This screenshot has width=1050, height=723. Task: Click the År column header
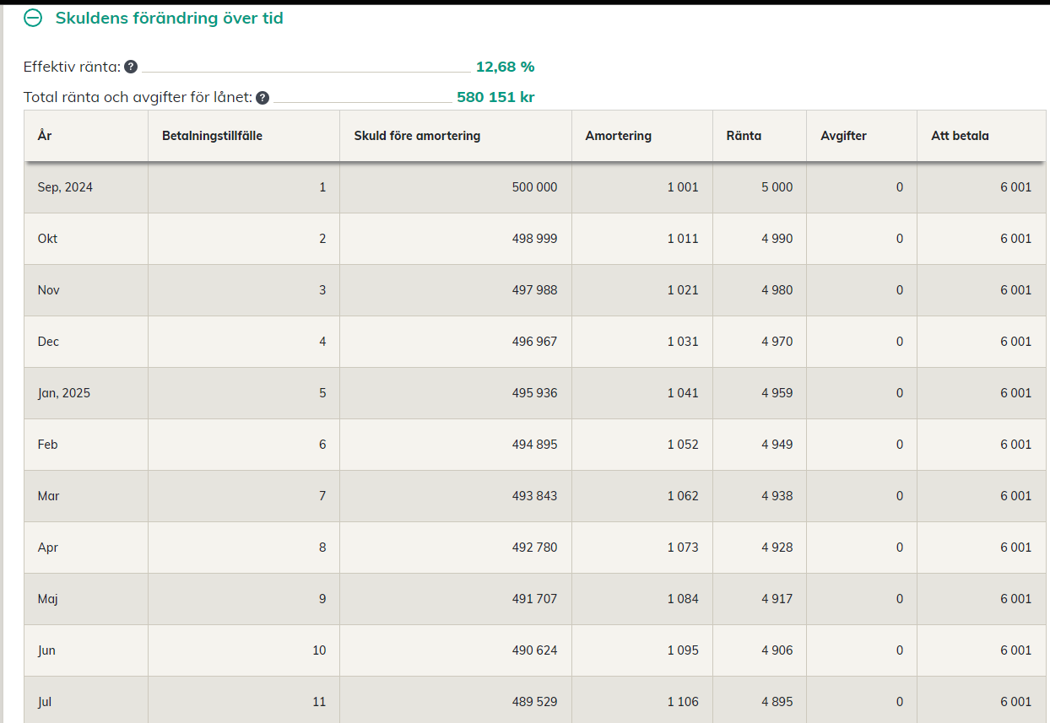pyautogui.click(x=45, y=136)
